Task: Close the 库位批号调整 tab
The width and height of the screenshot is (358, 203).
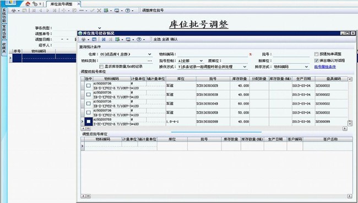Action: click(79, 4)
